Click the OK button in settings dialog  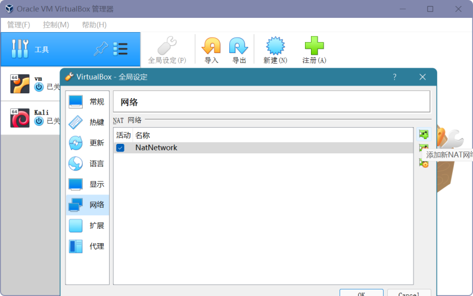[x=362, y=292]
